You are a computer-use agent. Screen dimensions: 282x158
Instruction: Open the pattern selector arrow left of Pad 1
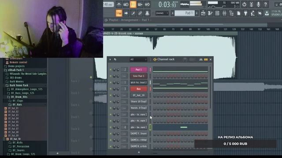(x=172, y=13)
